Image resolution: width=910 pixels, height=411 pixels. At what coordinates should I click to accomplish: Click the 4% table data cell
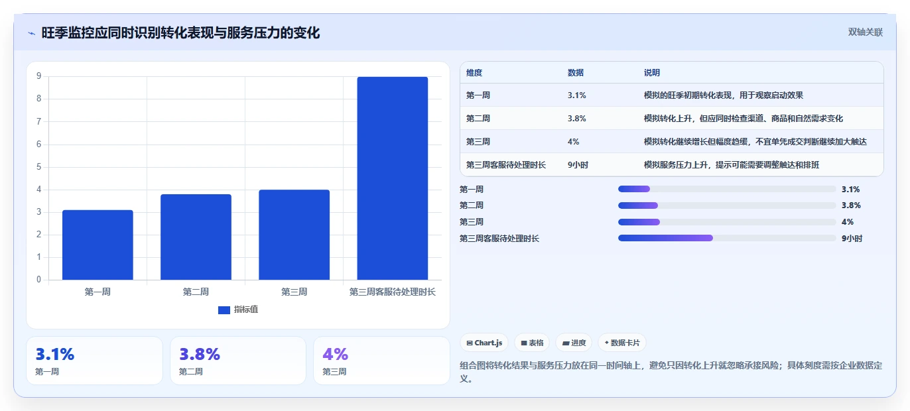(574, 142)
